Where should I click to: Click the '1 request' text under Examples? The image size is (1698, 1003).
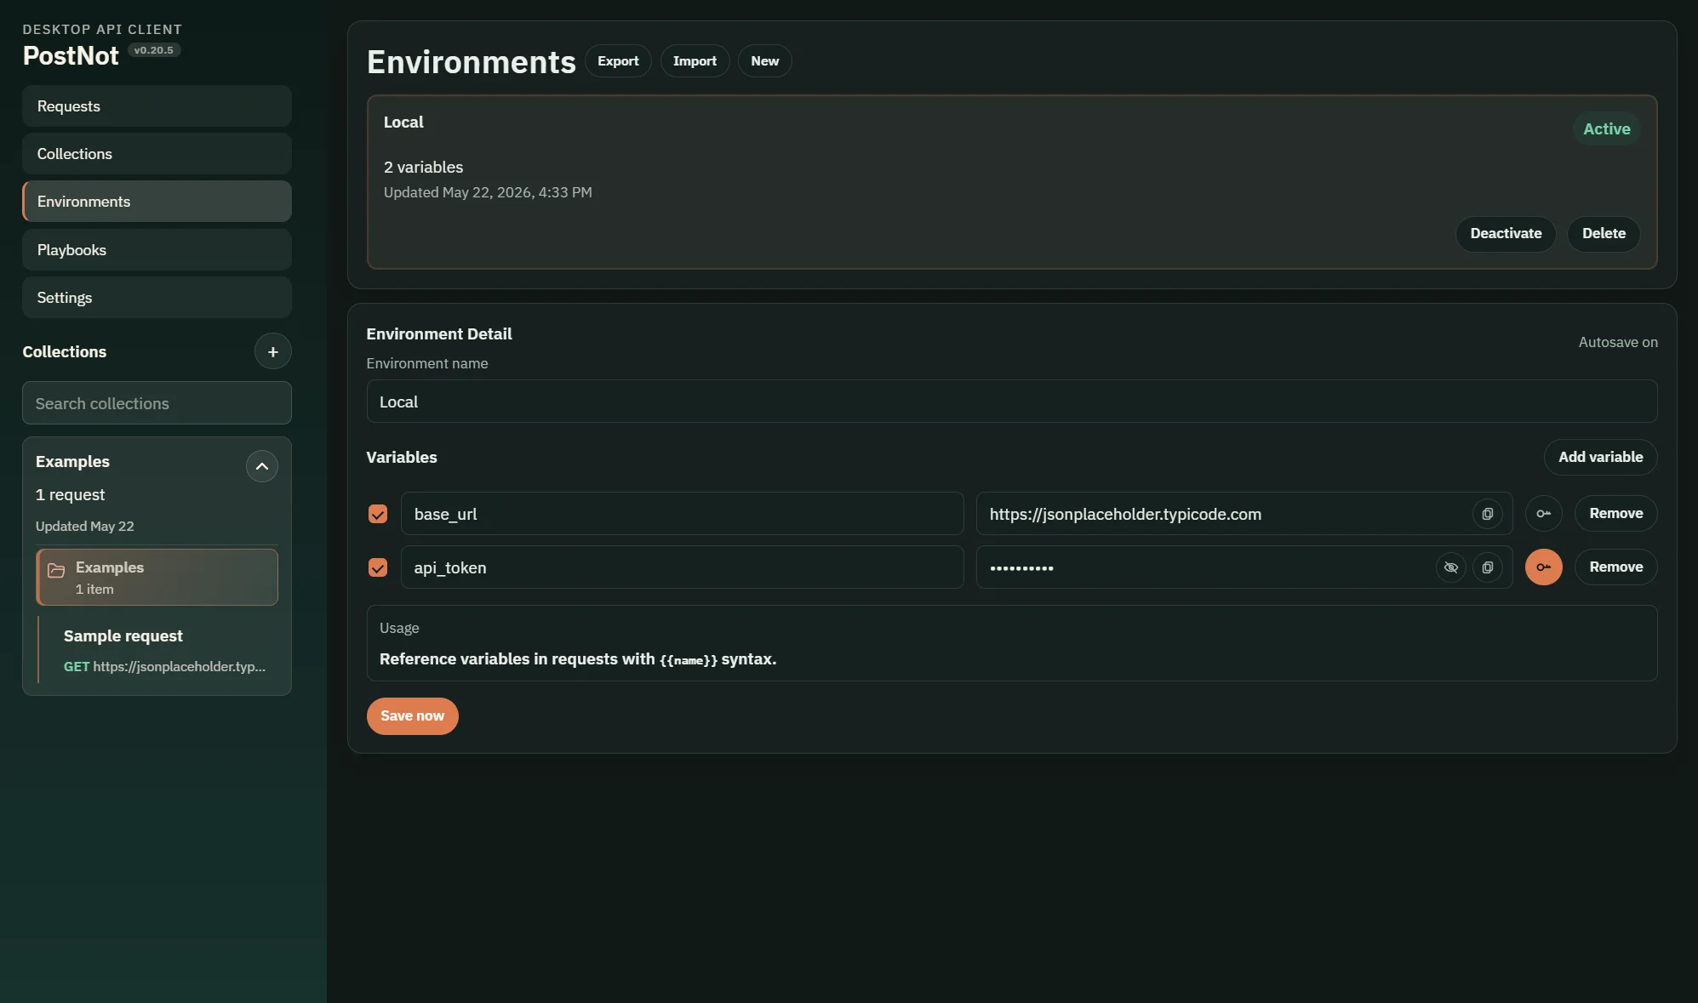pos(70,495)
